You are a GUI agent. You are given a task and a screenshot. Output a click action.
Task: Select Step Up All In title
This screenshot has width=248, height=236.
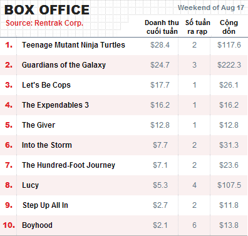[45, 205]
